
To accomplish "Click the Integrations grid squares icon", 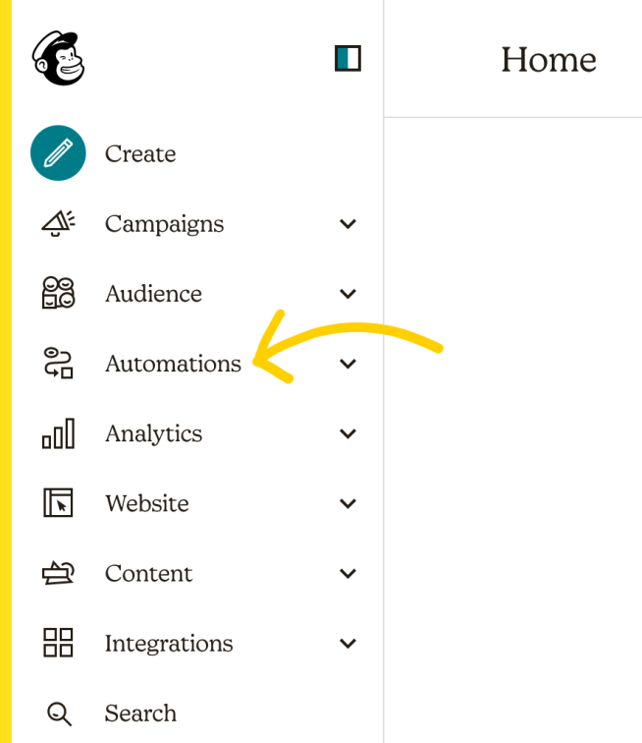I will tap(58, 643).
